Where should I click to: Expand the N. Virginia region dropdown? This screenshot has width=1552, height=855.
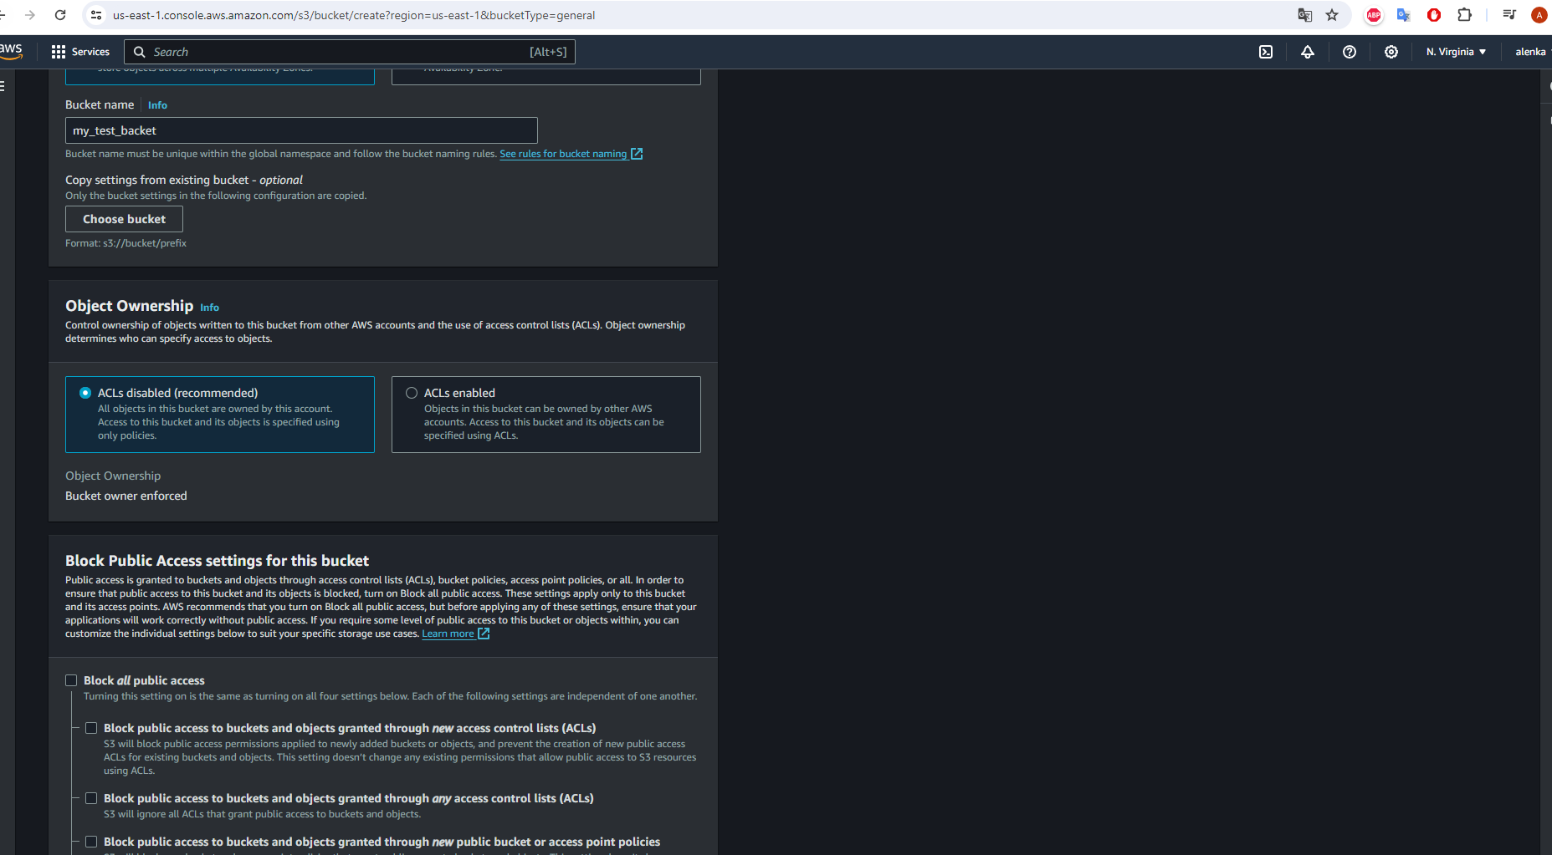tap(1456, 52)
